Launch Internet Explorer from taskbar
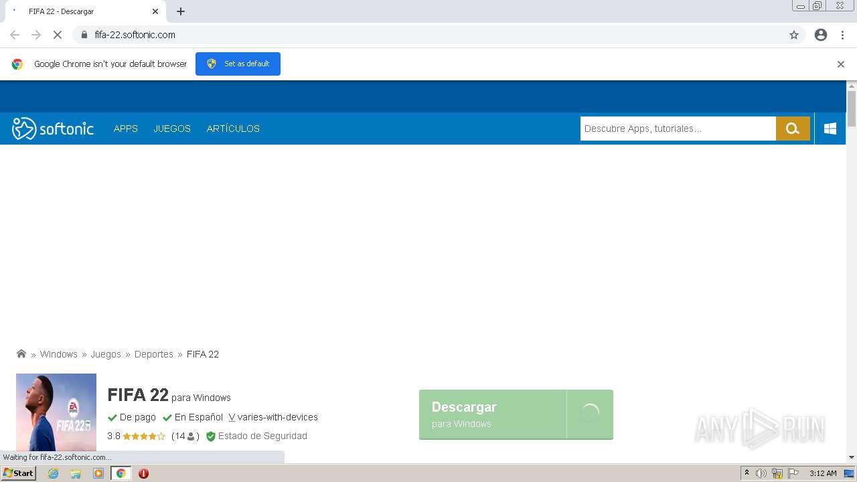The height and width of the screenshot is (482, 857). pos(54,473)
